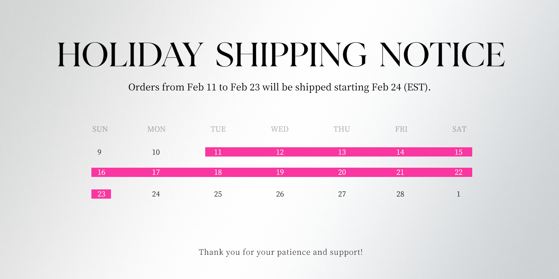Select highlighted date 22
Image resolution: width=559 pixels, height=279 pixels.
tap(458, 172)
